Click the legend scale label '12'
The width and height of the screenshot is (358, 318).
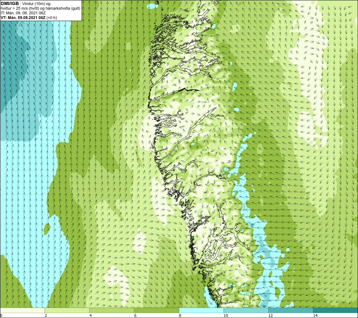coord(270,315)
